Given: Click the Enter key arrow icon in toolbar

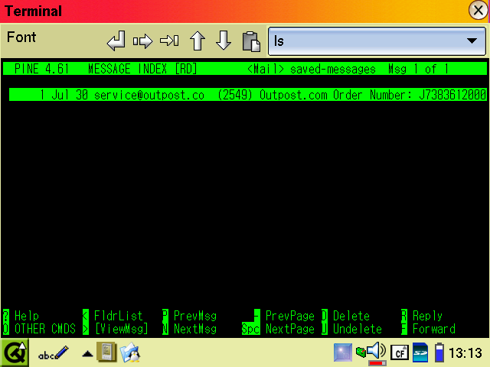Looking at the screenshot, I should pyautogui.click(x=116, y=41).
